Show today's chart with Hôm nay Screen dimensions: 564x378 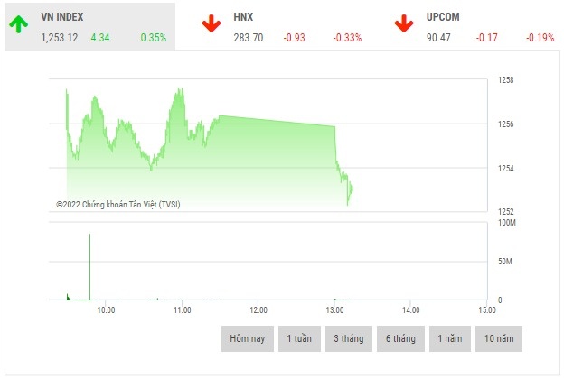coord(247,338)
